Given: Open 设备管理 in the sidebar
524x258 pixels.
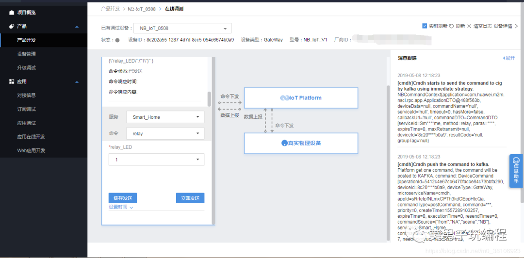Looking at the screenshot, I should 26,54.
